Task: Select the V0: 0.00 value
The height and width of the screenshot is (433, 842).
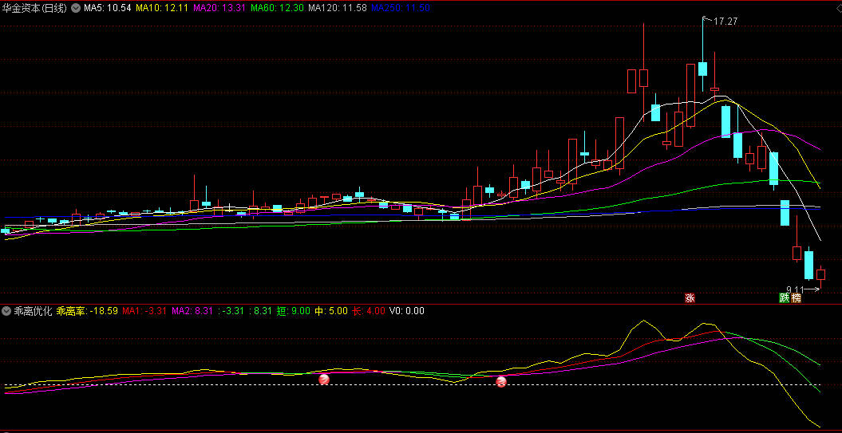Action: tap(406, 311)
